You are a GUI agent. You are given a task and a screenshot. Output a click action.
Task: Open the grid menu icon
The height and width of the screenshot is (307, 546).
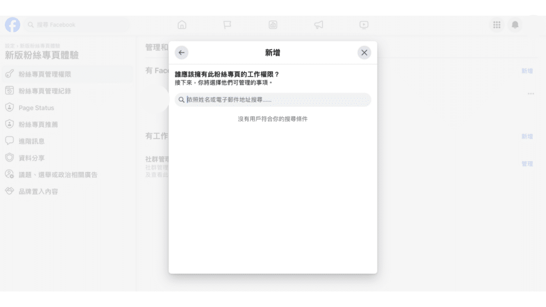[x=496, y=25]
